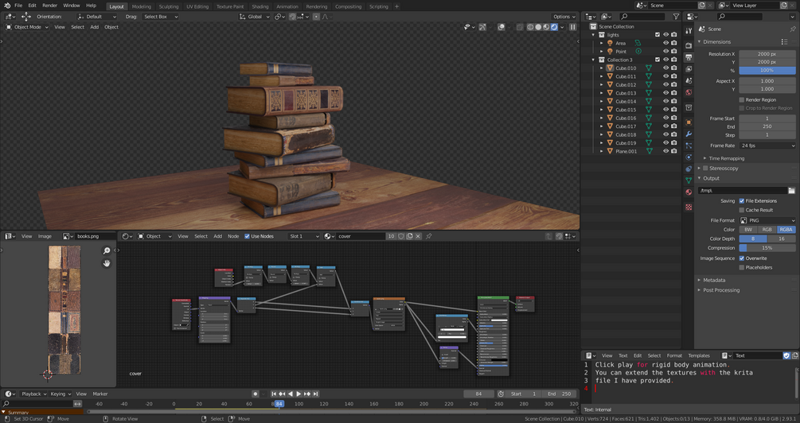Click the output path folder browse icon
This screenshot has width=800, height=423.
(791, 191)
